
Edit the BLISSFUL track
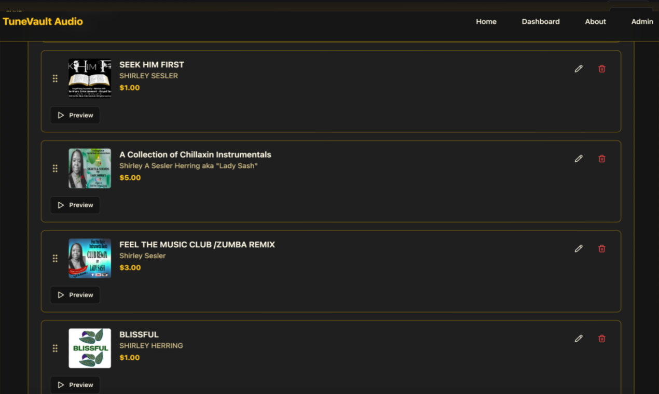[579, 338]
